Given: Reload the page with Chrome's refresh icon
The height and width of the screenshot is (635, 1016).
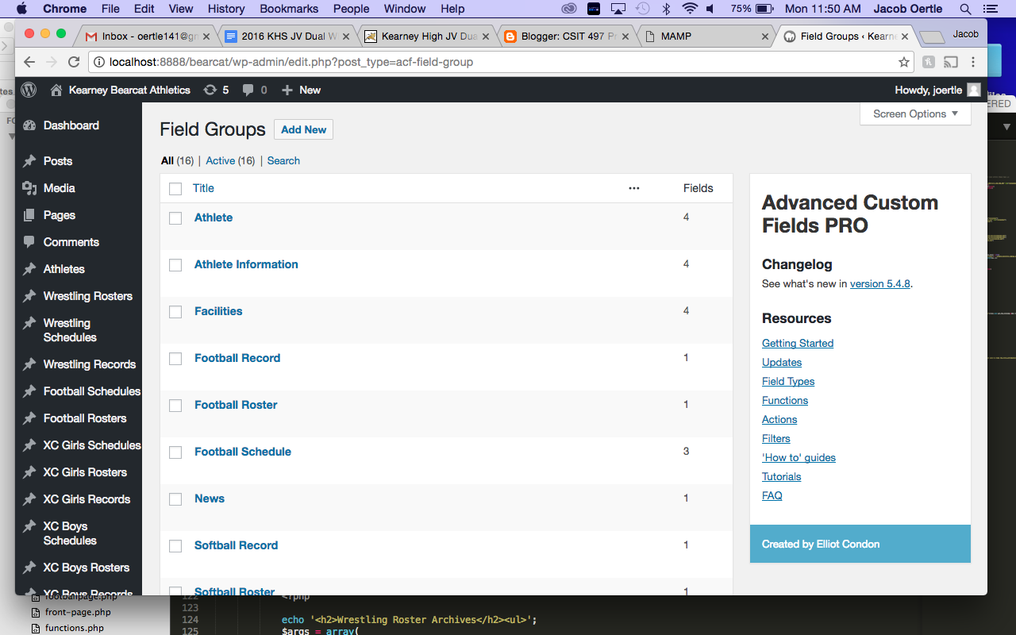Looking at the screenshot, I should coord(74,62).
